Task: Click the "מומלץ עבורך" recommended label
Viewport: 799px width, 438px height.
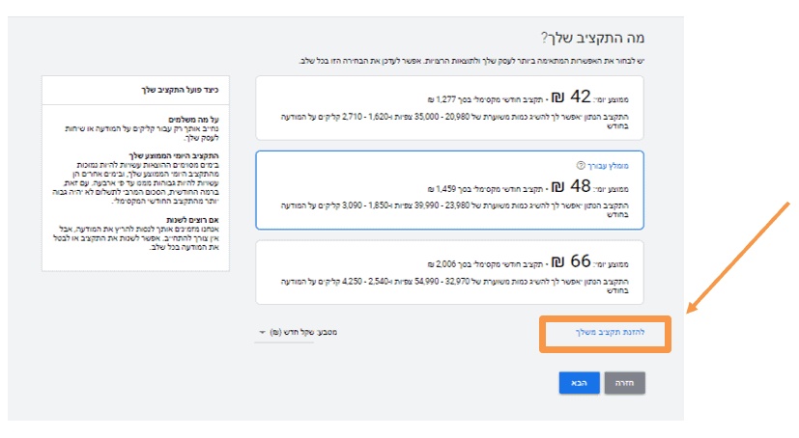Action: pos(610,166)
